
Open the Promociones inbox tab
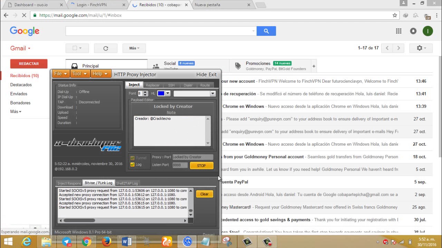(270, 66)
